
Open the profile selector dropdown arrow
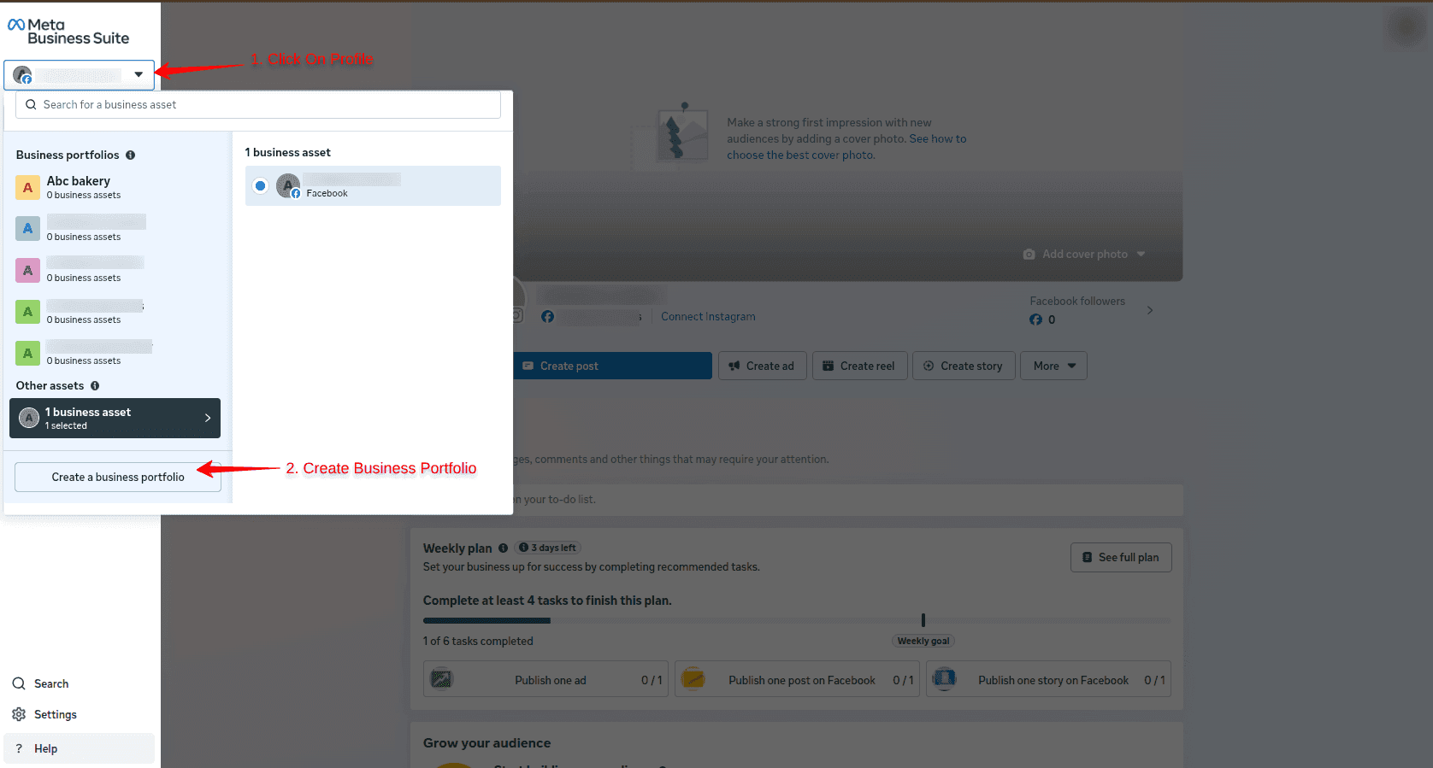[x=139, y=74]
